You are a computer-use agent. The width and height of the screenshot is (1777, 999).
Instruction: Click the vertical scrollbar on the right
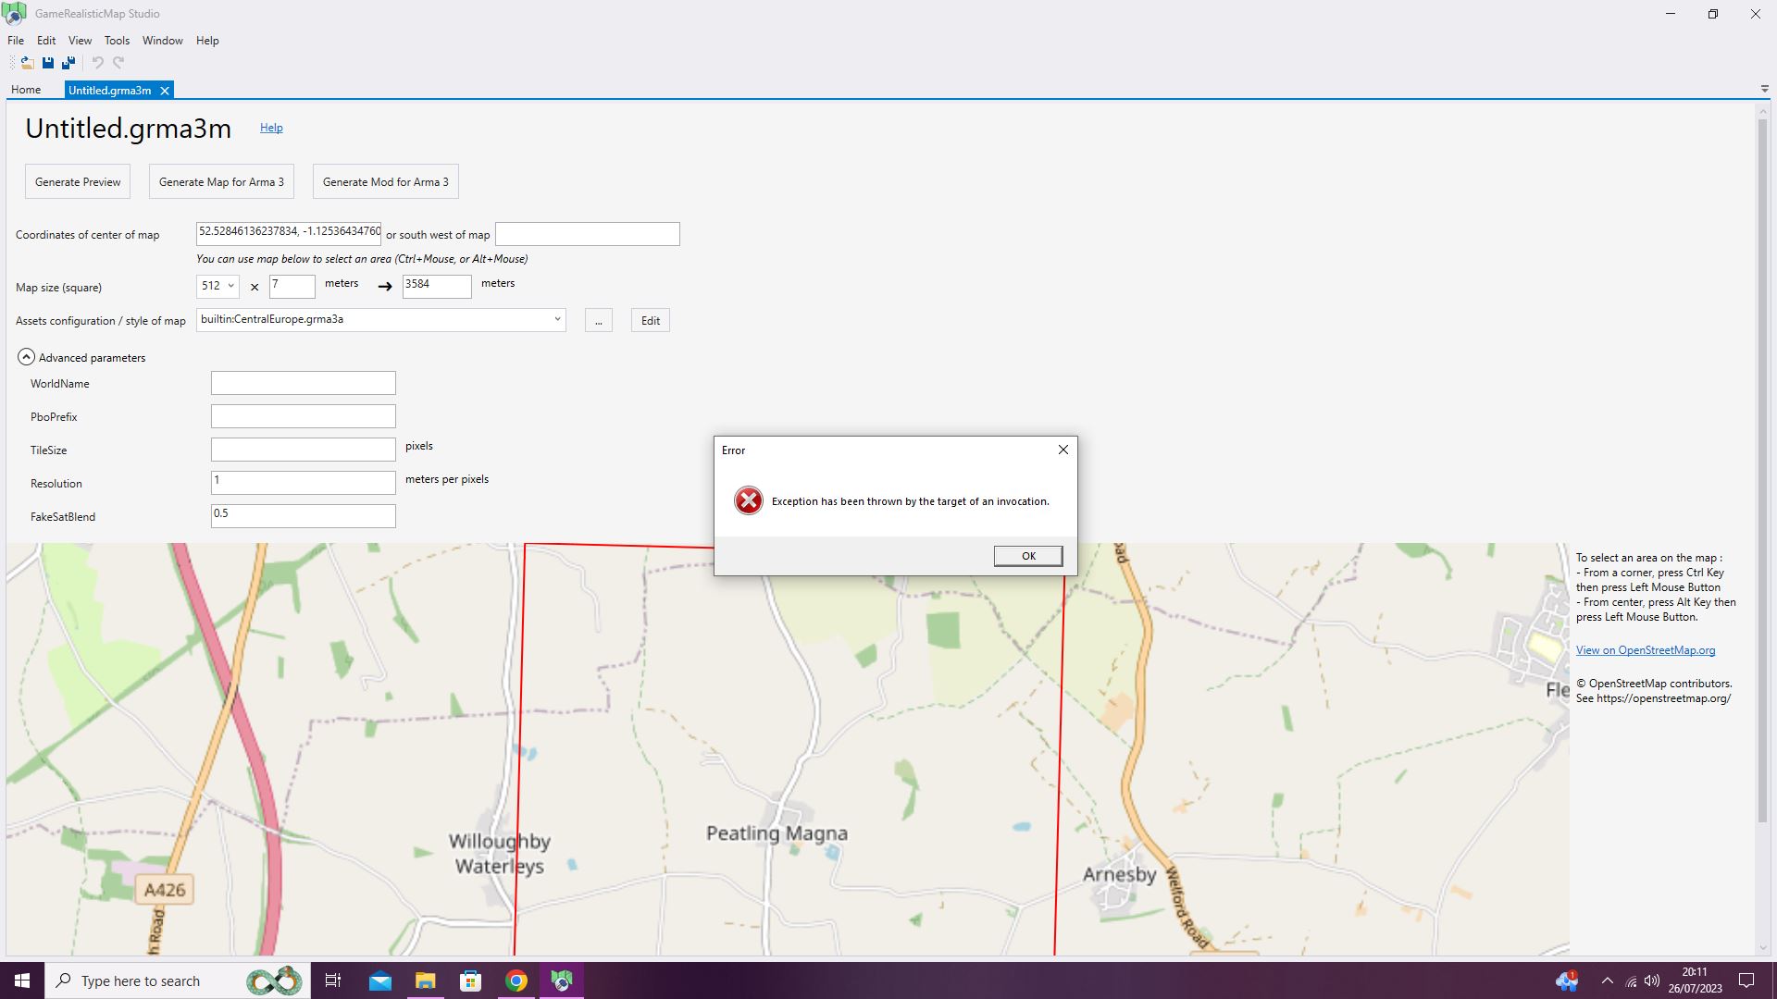pos(1762,462)
